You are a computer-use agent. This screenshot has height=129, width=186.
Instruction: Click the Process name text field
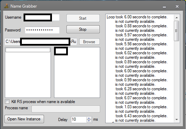click(x=66, y=109)
